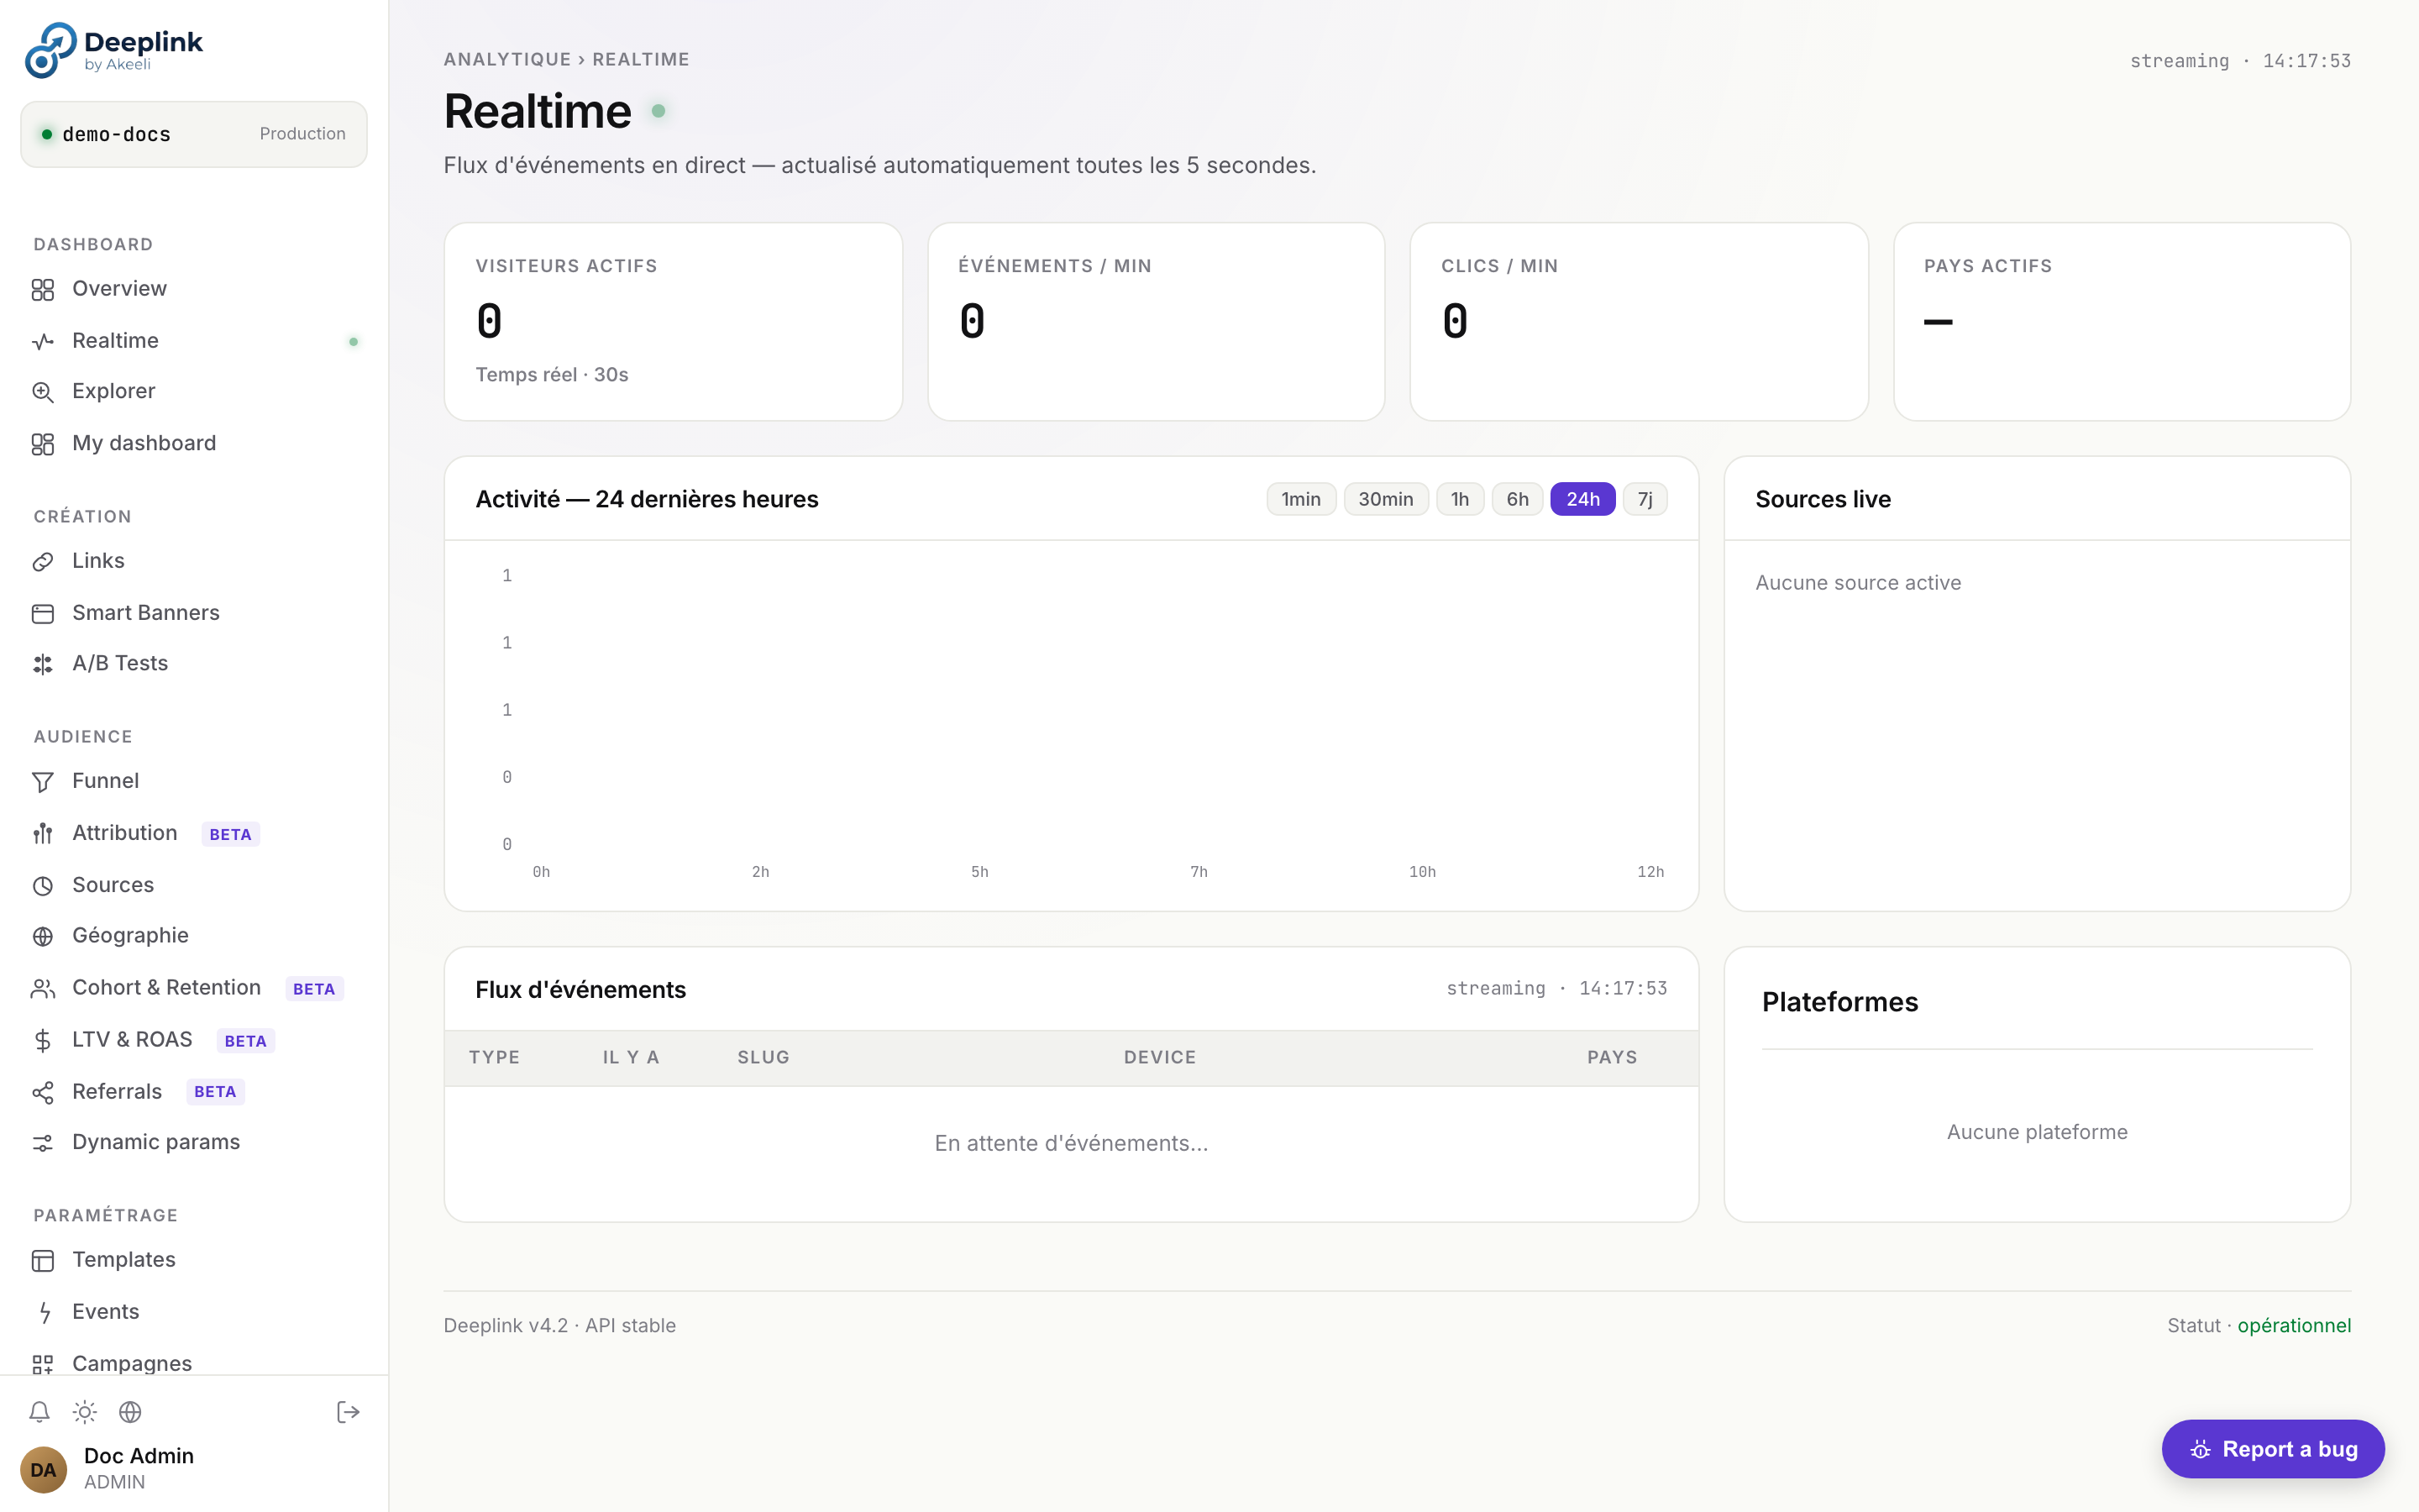Click the Explorer magnifier icon
This screenshot has height=1512, width=2419.
pyautogui.click(x=42, y=392)
